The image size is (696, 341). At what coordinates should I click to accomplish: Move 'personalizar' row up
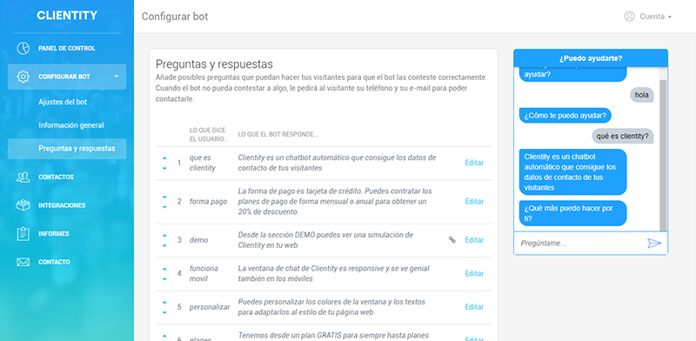point(164,303)
